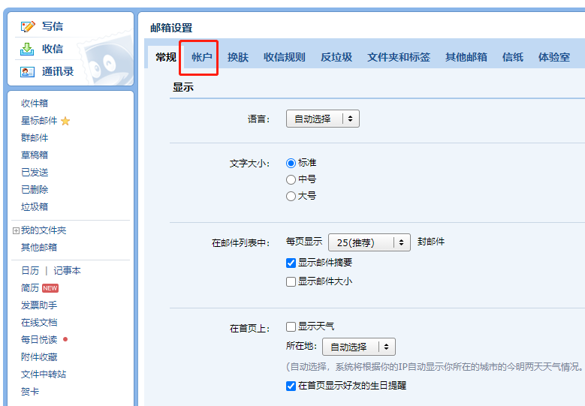585x406 pixels.
Task: Open the 换肤 tab
Action: (x=238, y=57)
